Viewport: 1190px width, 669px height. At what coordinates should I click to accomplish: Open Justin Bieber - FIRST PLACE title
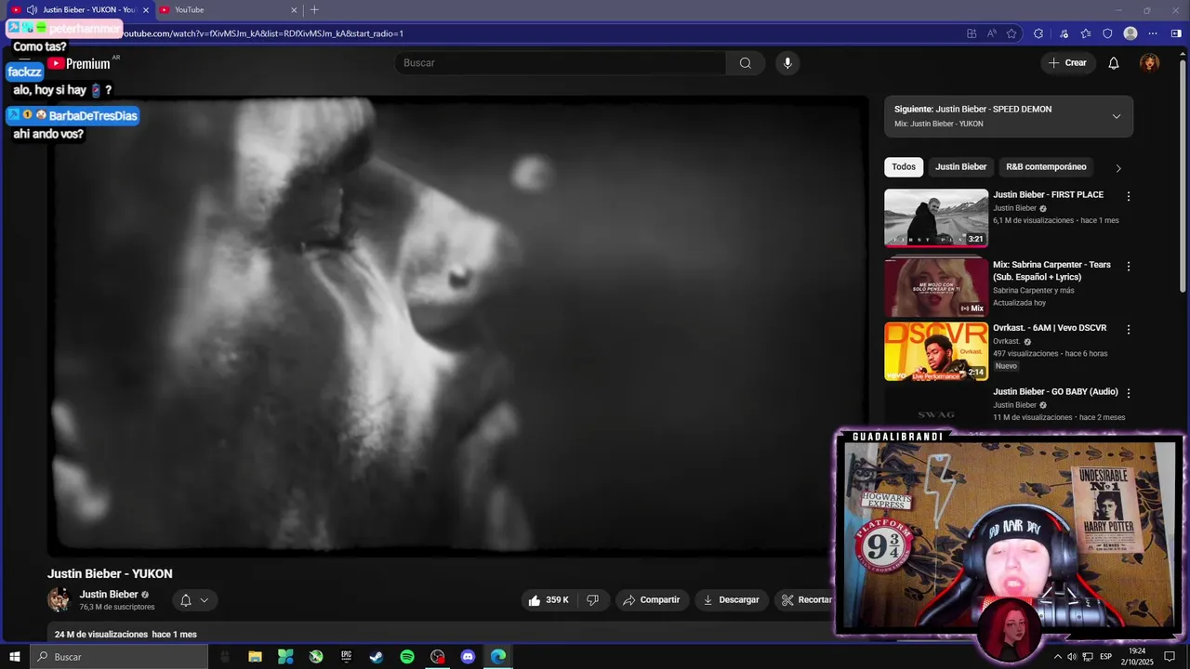tap(1048, 195)
